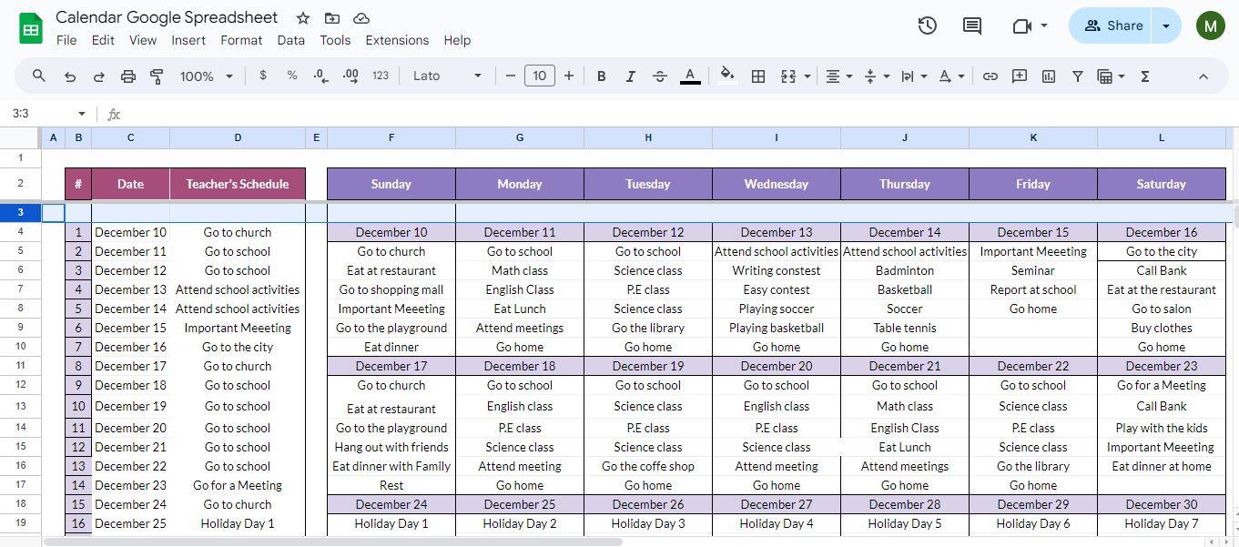Open the fill color picker
This screenshot has width=1239, height=547.
click(x=726, y=76)
